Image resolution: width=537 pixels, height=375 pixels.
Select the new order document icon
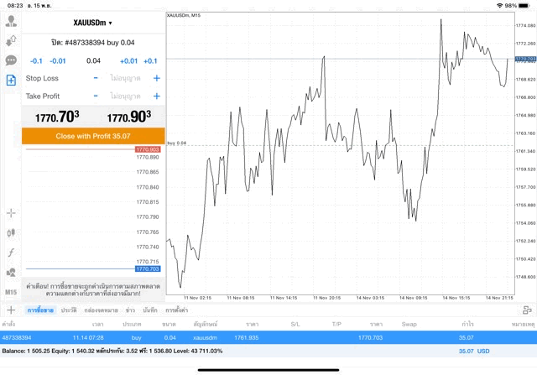11,81
